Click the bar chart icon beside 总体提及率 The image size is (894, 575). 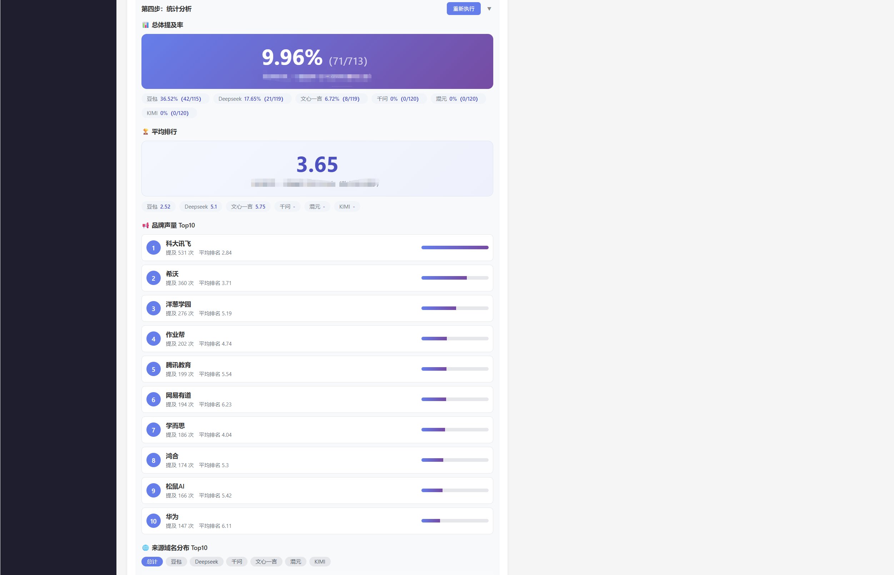pos(145,25)
